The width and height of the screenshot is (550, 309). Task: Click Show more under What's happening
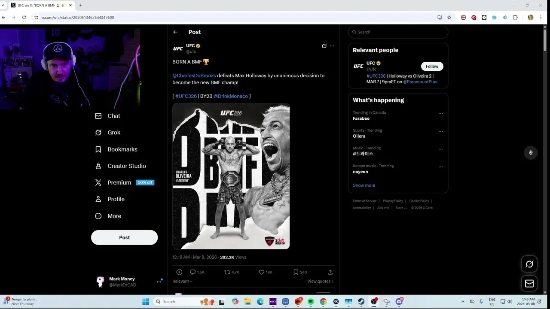coord(364,185)
